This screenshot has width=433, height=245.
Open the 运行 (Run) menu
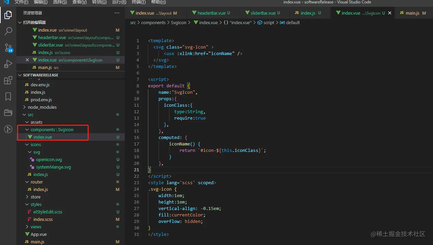pos(119,2)
